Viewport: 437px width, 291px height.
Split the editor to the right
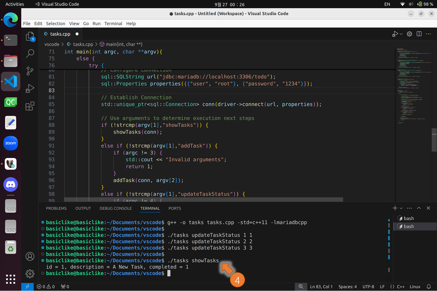tap(419, 34)
